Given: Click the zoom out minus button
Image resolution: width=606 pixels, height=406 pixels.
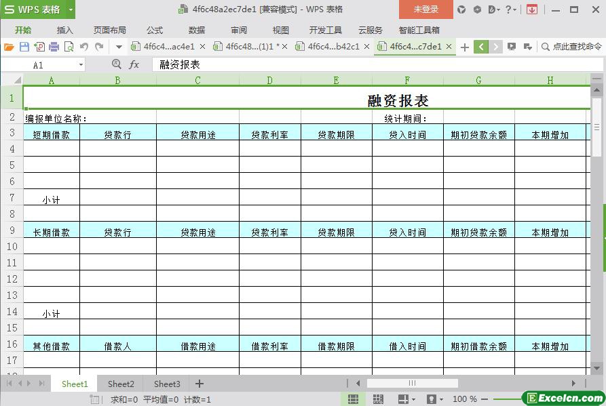Looking at the screenshot, I should [x=485, y=399].
